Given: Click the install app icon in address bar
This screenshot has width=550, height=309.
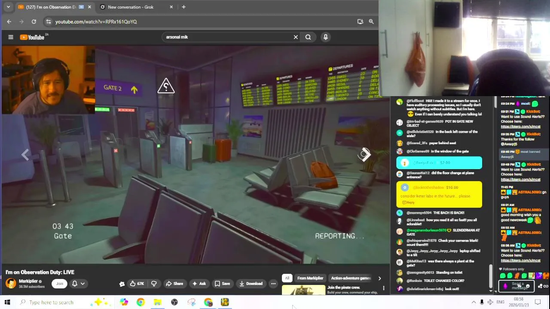Looking at the screenshot, I should point(360,21).
